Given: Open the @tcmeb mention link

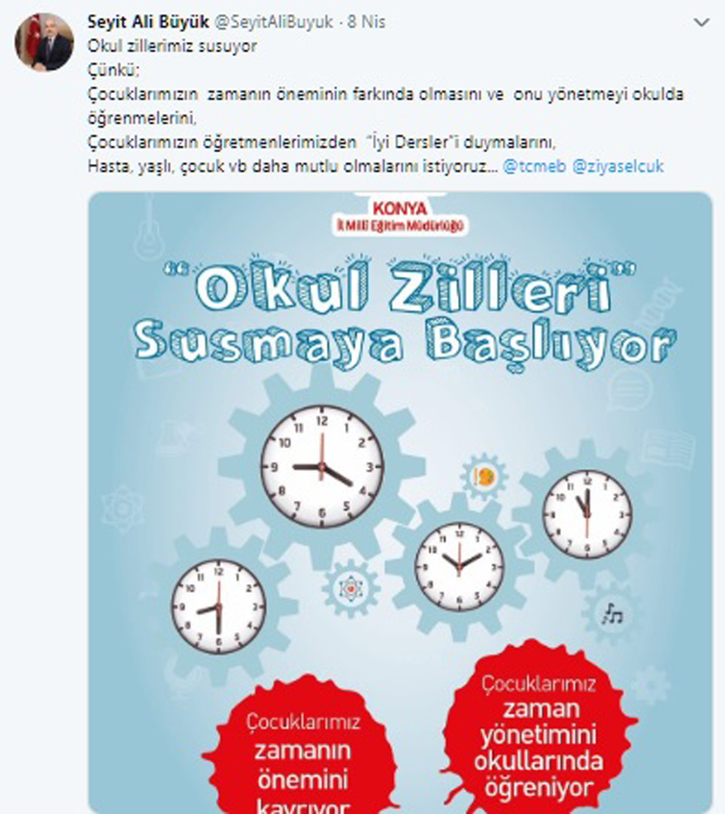Looking at the screenshot, I should 534,166.
